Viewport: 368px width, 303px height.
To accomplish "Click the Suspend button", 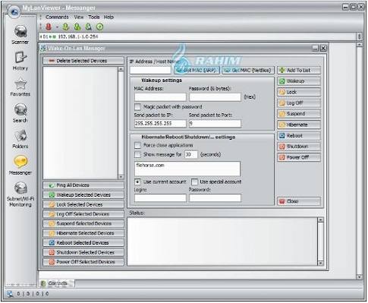I will (x=299, y=114).
